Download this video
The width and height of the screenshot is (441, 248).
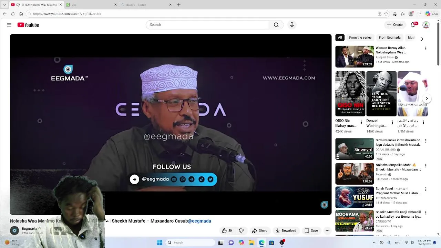(286, 231)
